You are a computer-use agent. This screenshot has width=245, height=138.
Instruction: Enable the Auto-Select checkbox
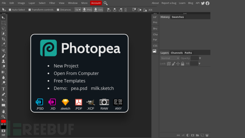pos(10,10)
